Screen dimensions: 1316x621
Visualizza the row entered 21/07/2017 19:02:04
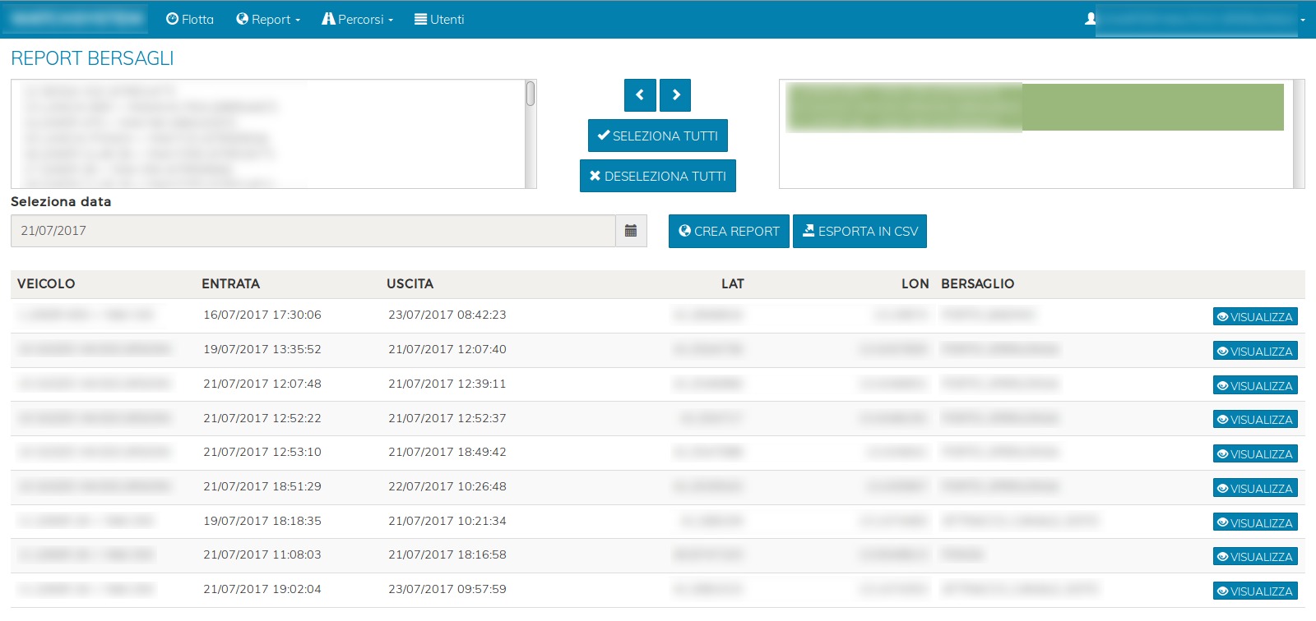point(1255,591)
